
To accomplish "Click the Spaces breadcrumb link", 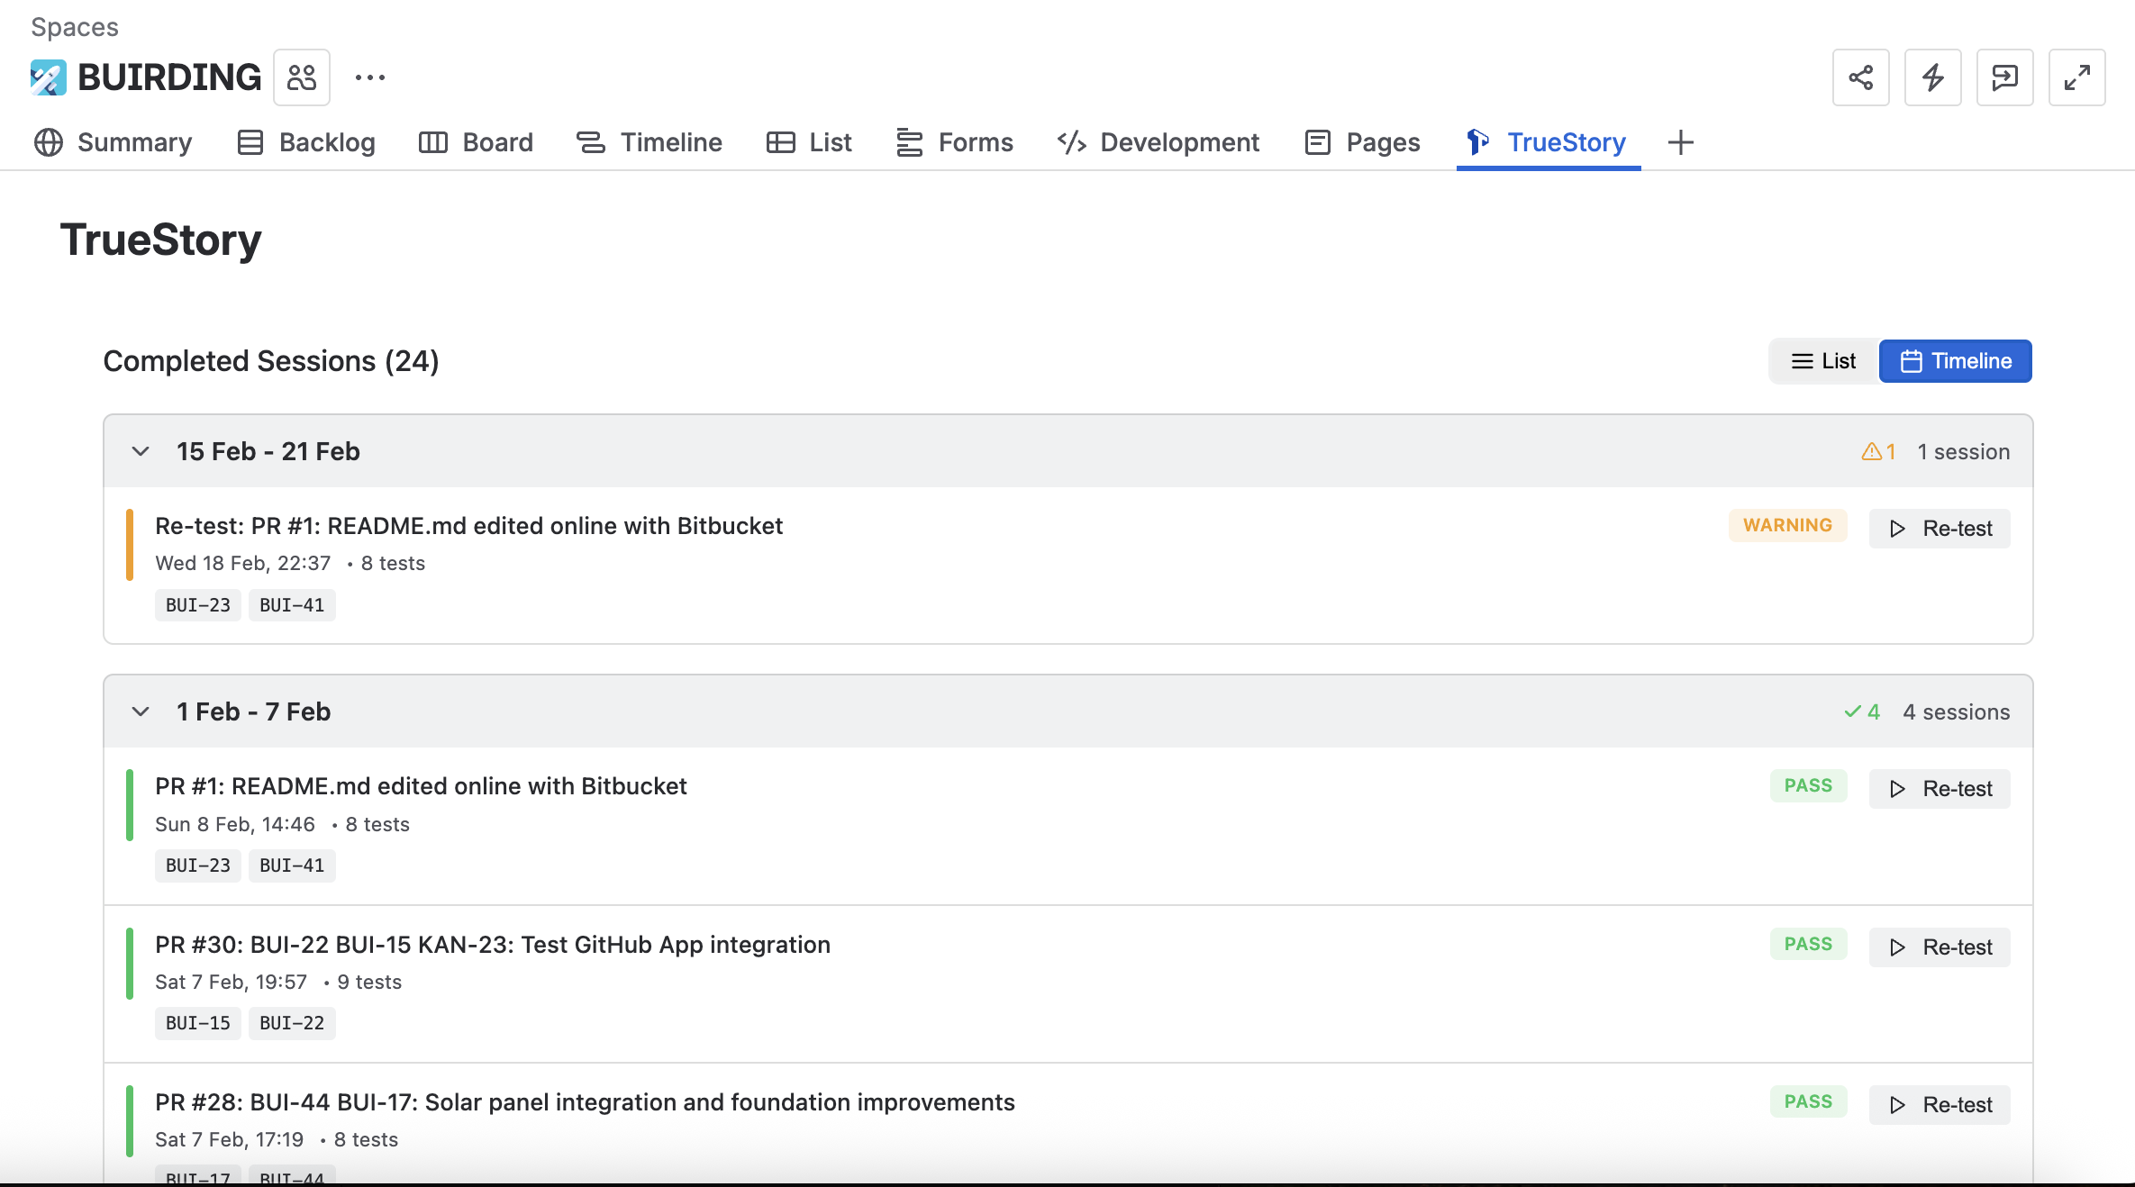I will tap(75, 27).
